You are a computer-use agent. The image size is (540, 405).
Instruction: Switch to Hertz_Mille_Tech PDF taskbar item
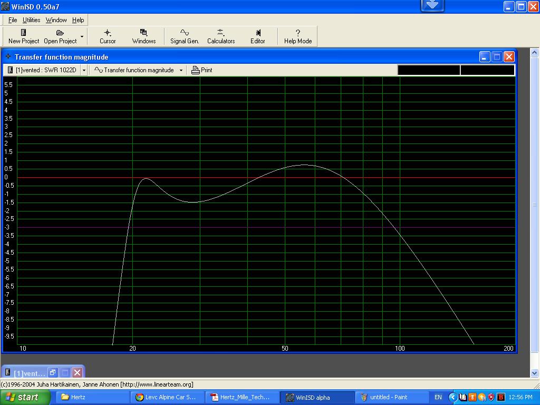[x=242, y=397]
